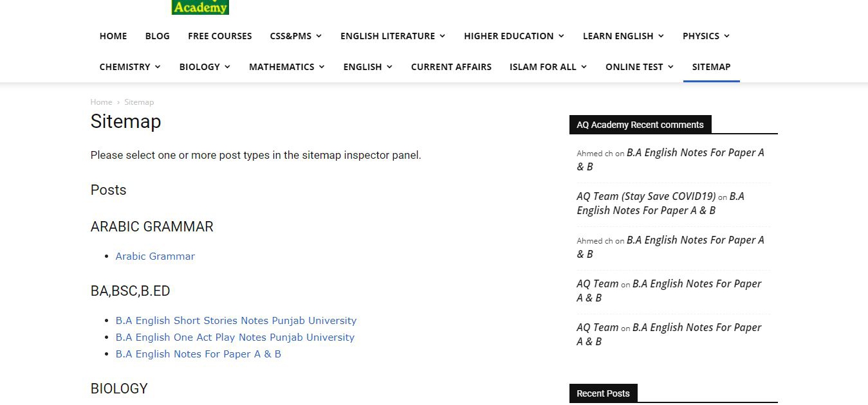Screen dimensions: 868x405
Task: Open the Biology navigation dropdown
Action: point(205,67)
